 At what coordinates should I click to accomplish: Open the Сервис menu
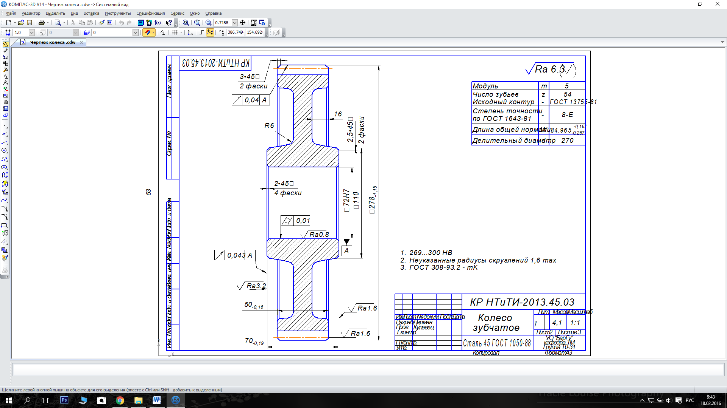(x=177, y=13)
